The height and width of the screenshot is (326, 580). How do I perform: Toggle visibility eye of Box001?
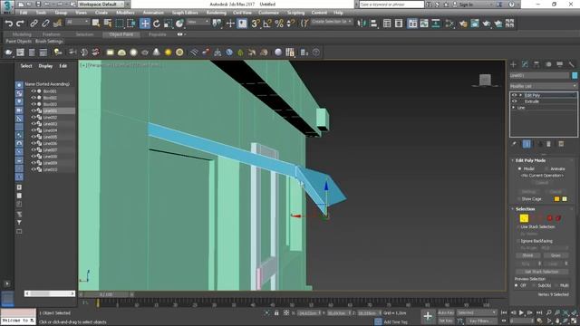pyautogui.click(x=34, y=91)
